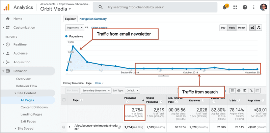The height and width of the screenshot is (133, 270).
Task: Click the All accounts breadcrumb
Action: click(48, 4)
